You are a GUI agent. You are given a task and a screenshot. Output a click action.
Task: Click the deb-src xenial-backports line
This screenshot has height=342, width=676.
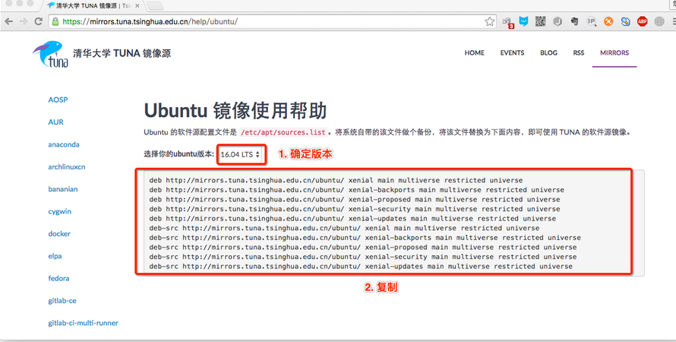[x=365, y=238]
